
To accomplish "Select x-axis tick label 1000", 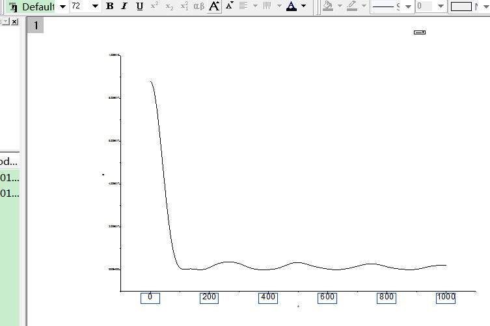I will pos(446,298).
